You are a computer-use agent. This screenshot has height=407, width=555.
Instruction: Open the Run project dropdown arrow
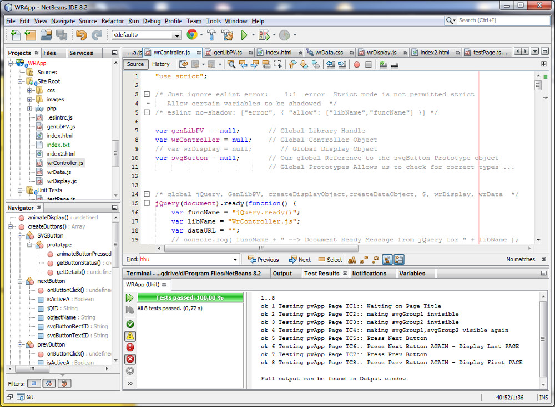coord(253,35)
